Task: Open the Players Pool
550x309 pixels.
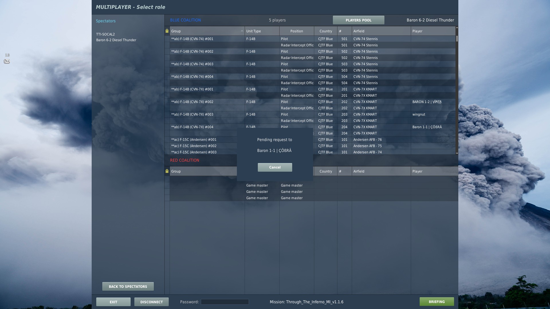Action: point(358,20)
